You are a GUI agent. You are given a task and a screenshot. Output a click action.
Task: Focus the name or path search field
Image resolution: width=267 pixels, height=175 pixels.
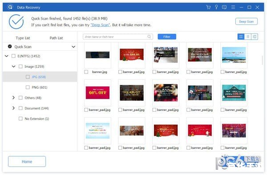pyautogui.click(x=116, y=37)
